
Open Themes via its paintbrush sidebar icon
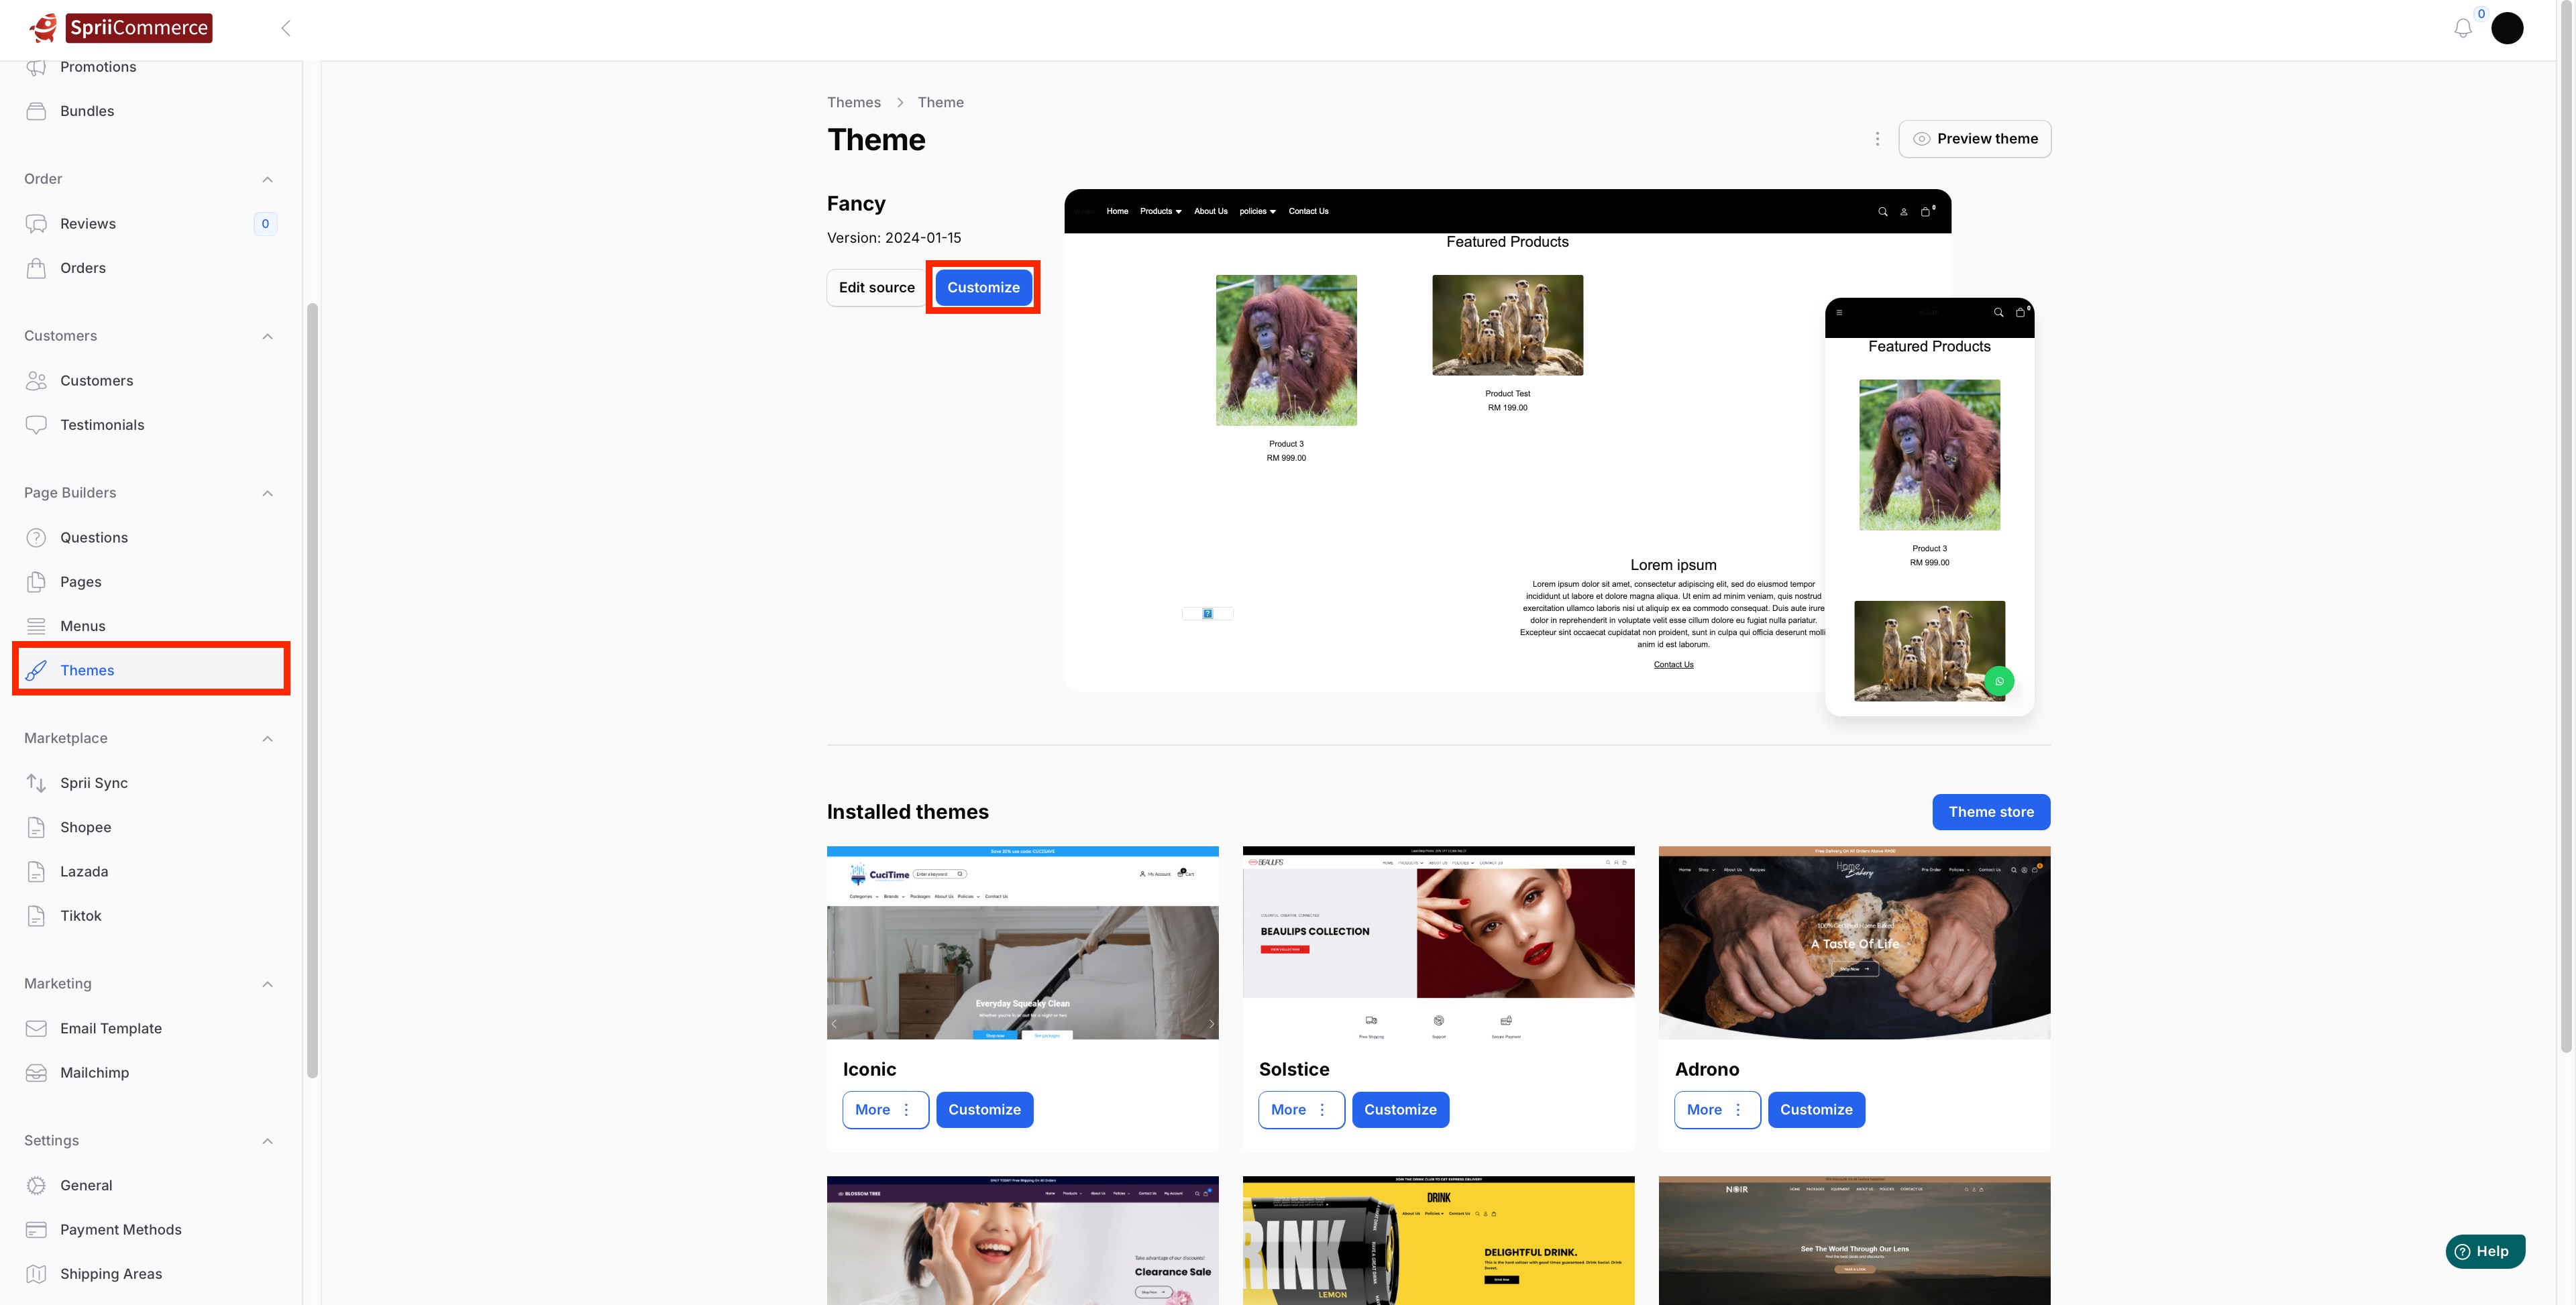(x=36, y=670)
